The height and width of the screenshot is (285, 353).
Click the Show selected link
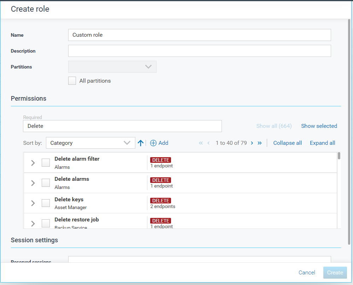(x=319, y=126)
